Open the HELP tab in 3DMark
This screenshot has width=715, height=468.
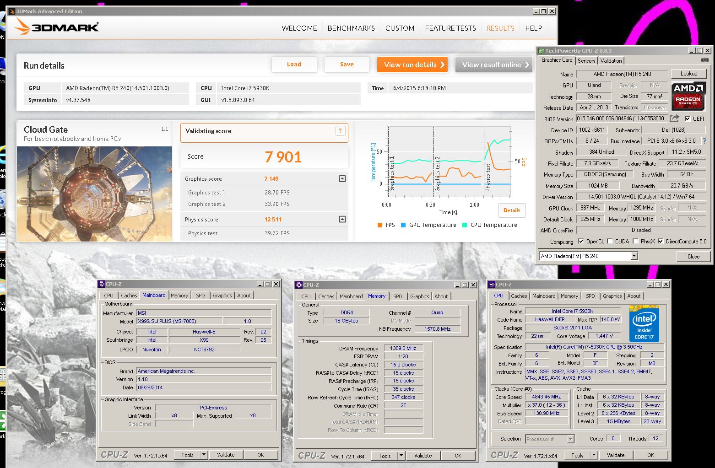pyautogui.click(x=533, y=28)
